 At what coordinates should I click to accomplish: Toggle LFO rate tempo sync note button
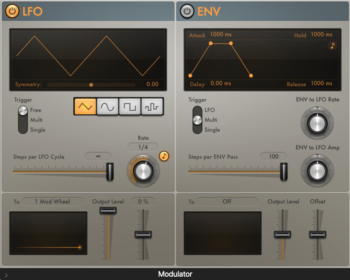(x=164, y=156)
